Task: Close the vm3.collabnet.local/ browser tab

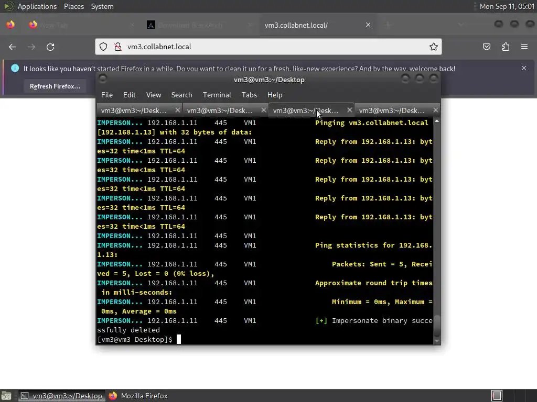Action: click(x=368, y=25)
